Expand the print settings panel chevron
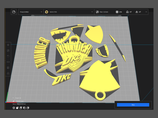 tap(146, 12)
